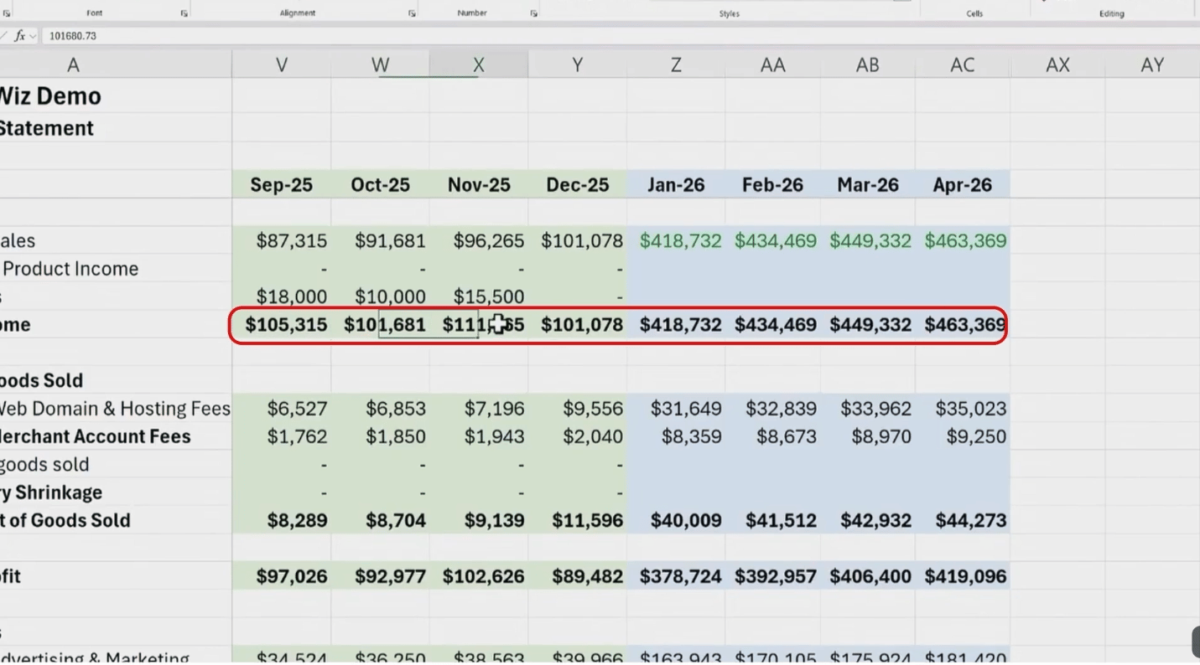Viewport: 1200px width, 665px height.
Task: Select Sep-25 cell showing $18,000
Action: click(282, 296)
